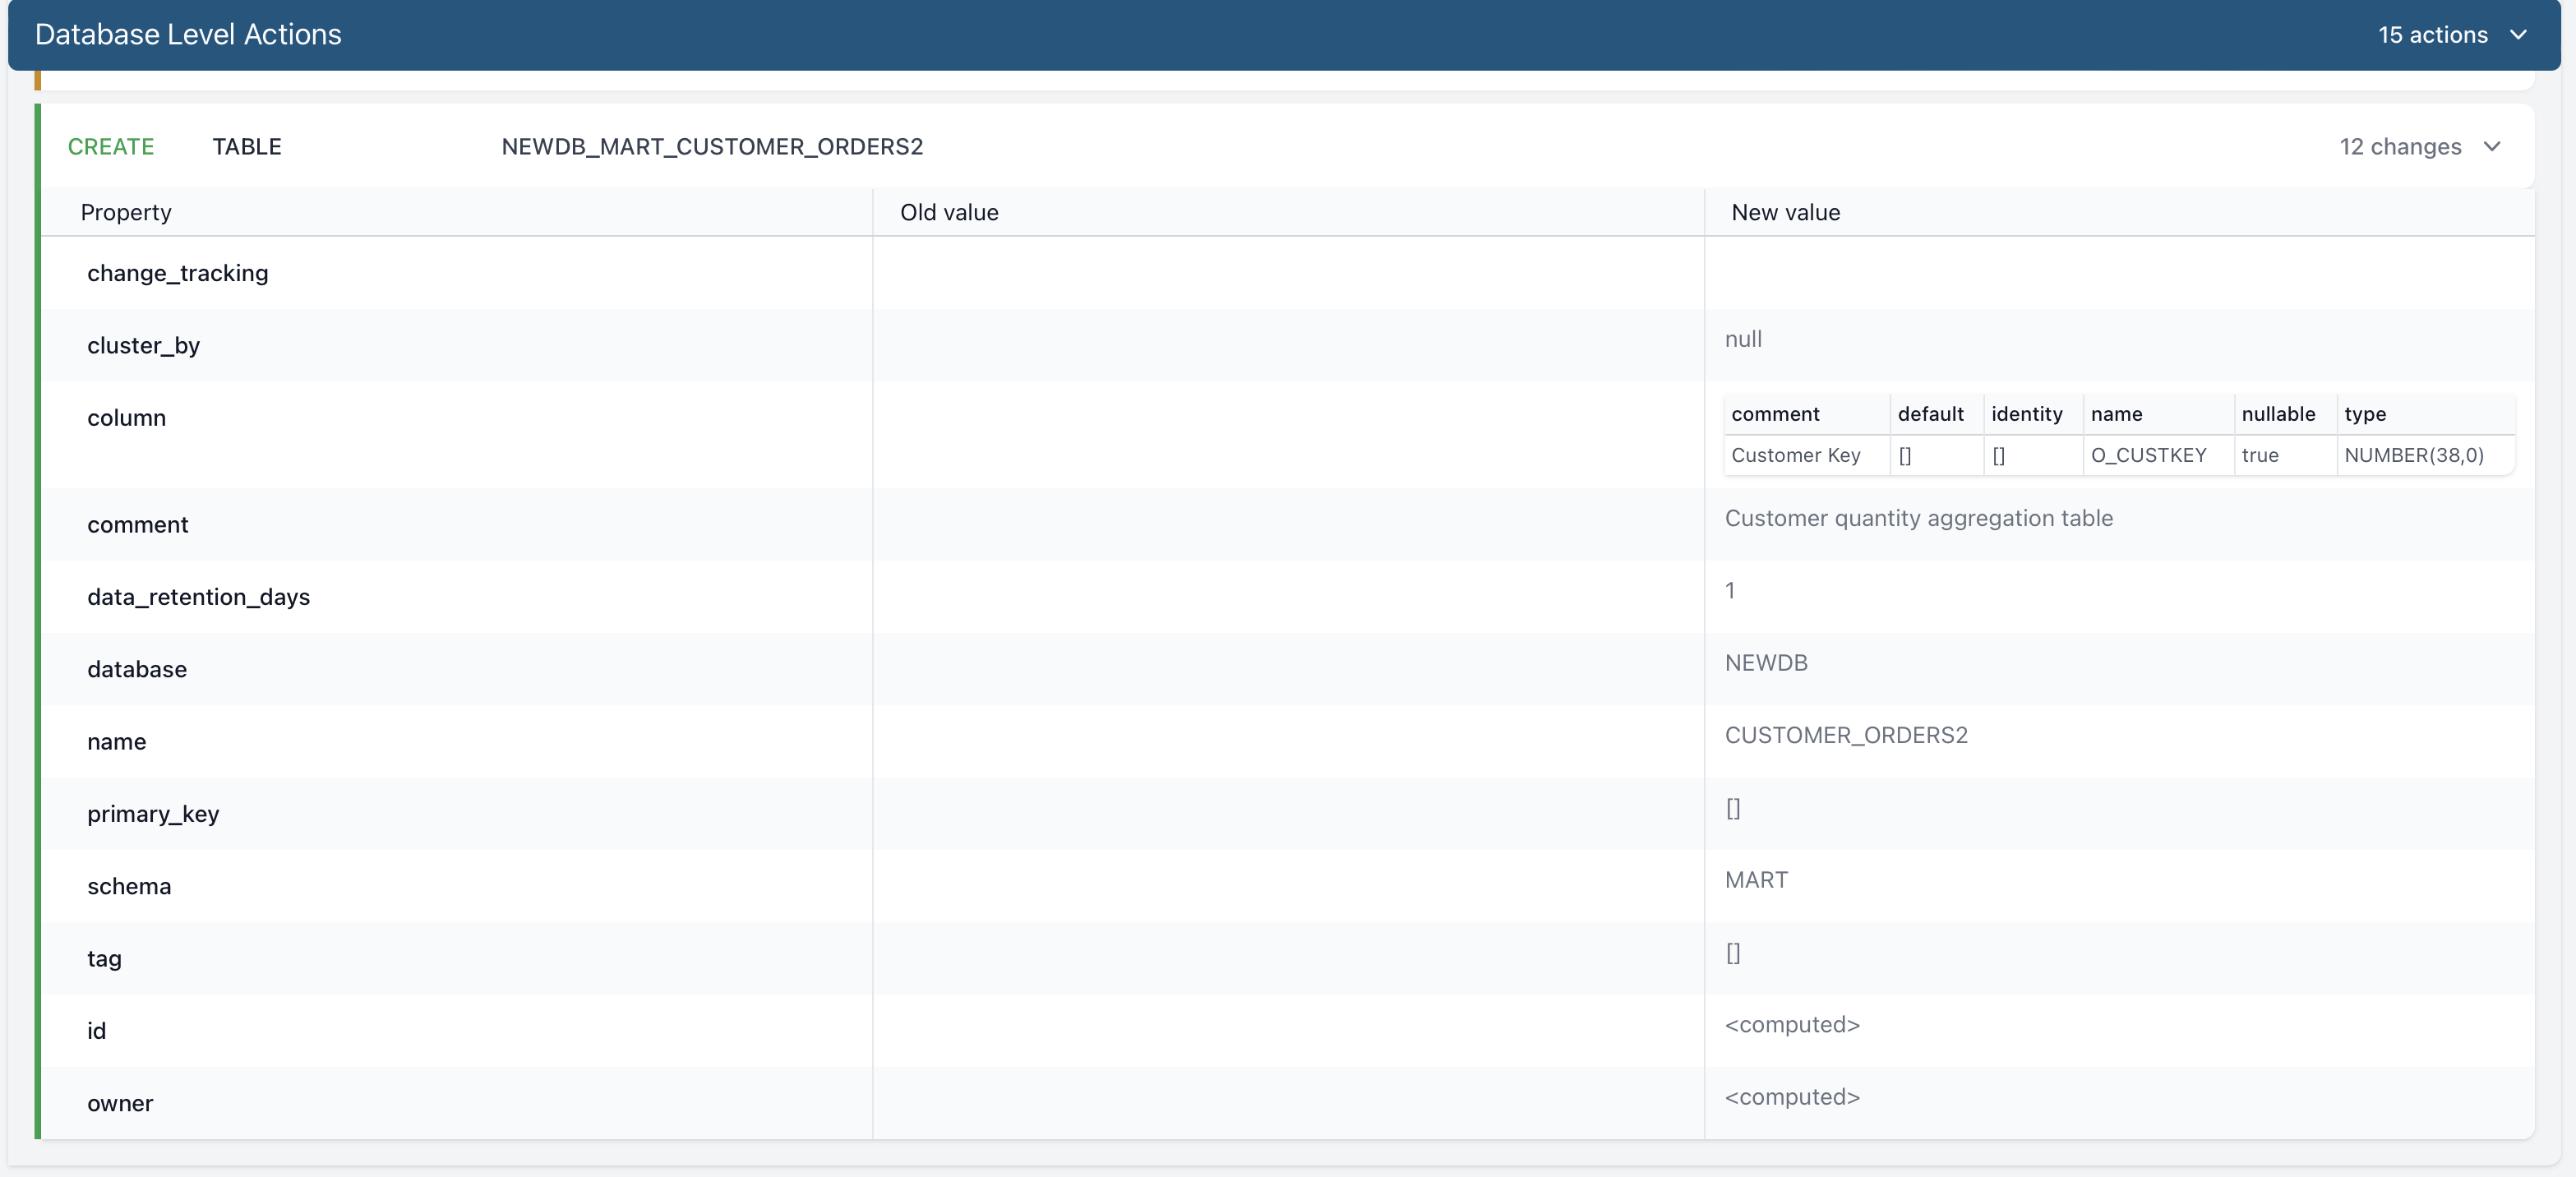Viewport: 2576px width, 1177px height.
Task: Click the Database Level Actions header title
Action: (x=188, y=35)
